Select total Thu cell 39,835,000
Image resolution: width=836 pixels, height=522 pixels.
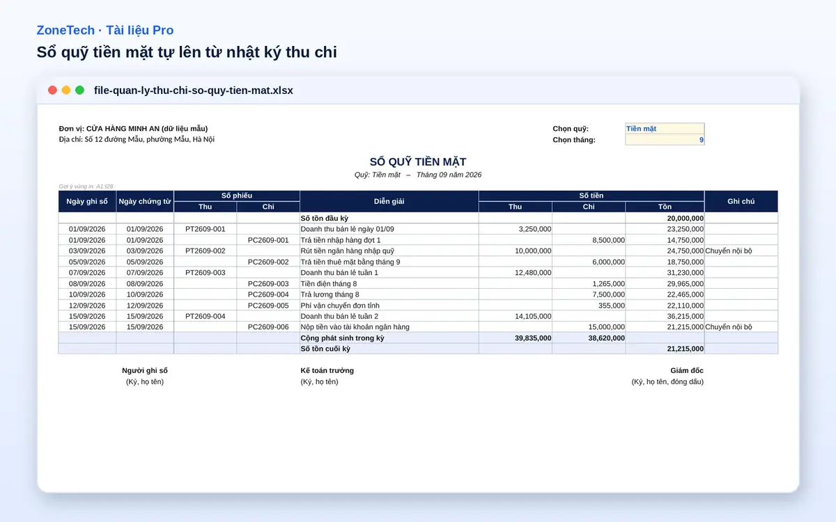click(516, 338)
